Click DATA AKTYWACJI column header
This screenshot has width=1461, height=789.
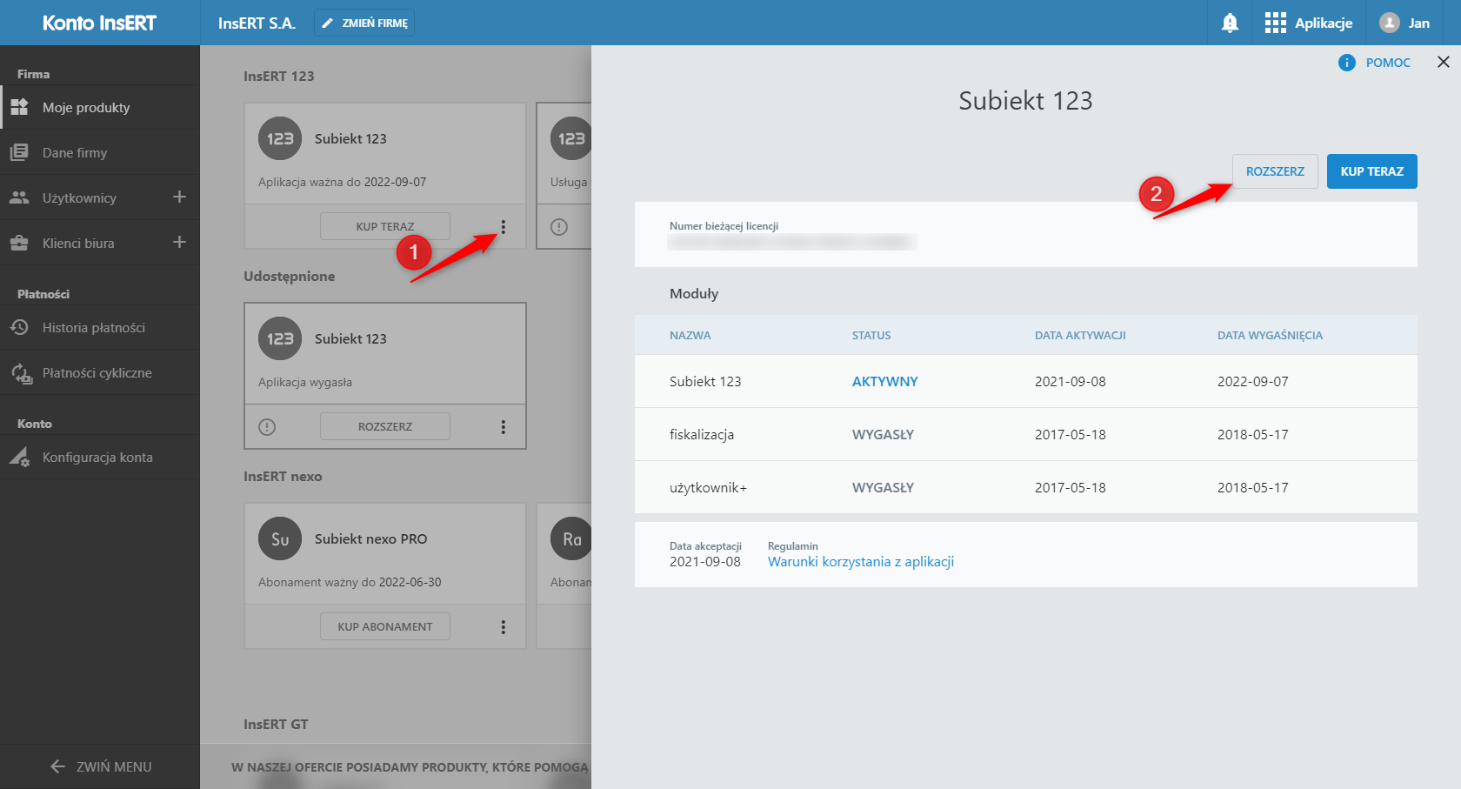tap(1080, 335)
